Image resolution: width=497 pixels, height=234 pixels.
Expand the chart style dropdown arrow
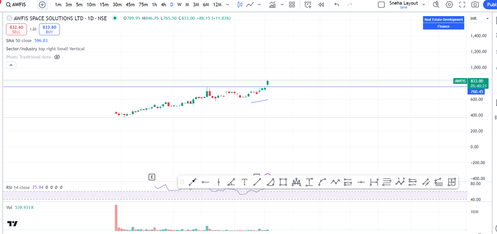[x=259, y=5]
